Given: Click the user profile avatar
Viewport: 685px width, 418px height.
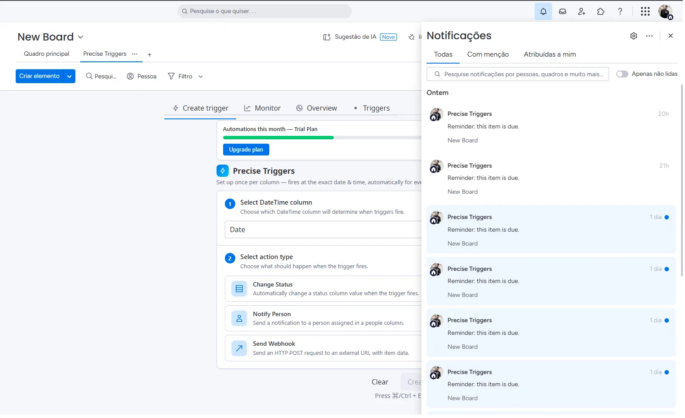Looking at the screenshot, I should (x=665, y=12).
